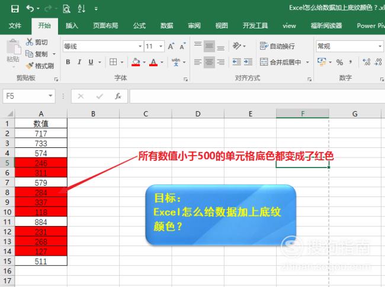385x287 pixels.
Task: Click the wén phonetic guide icon
Action: [x=176, y=62]
